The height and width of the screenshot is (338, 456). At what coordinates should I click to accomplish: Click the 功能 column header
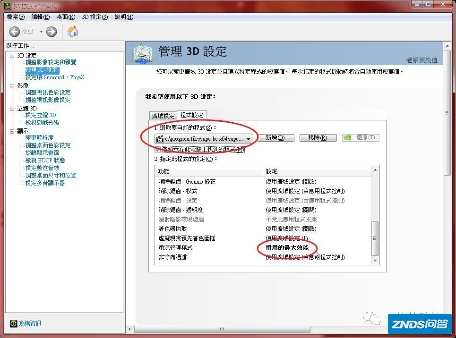pyautogui.click(x=209, y=171)
